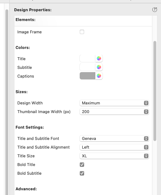Uncheck the Bold Subtitle checkbox

82,173
